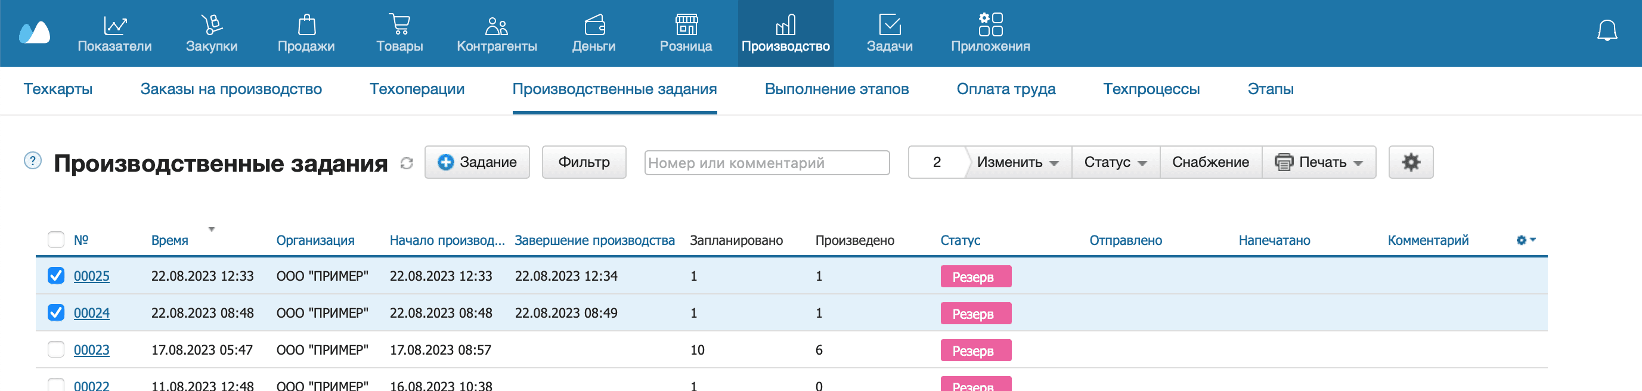Viewport: 1642px width, 391px height.
Task: Open the Показатели section
Action: click(114, 33)
